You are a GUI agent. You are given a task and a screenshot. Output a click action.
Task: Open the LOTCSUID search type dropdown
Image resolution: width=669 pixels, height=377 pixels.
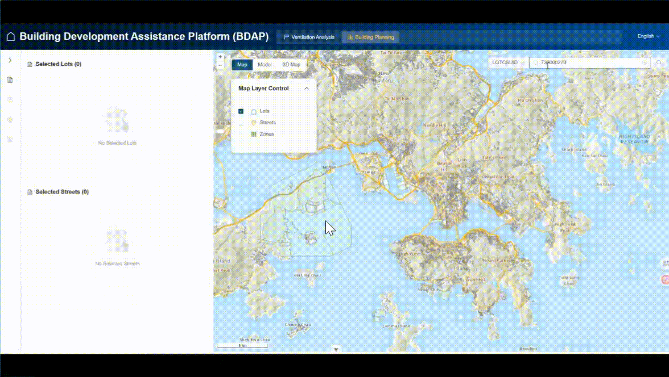[x=507, y=62]
